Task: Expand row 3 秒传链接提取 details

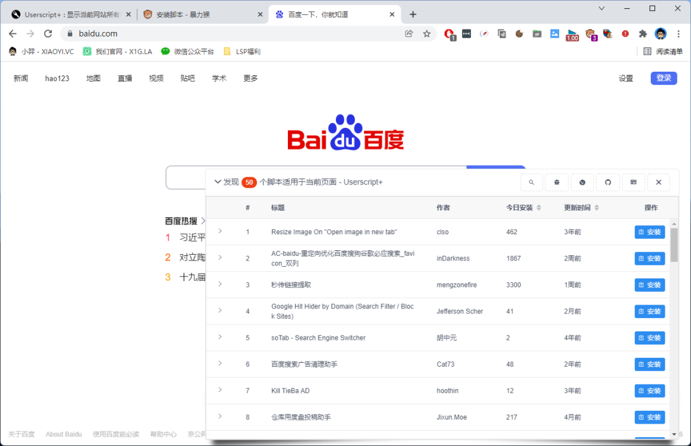Action: point(220,284)
